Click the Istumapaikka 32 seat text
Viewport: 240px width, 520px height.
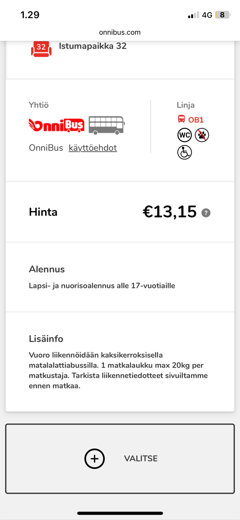tap(93, 46)
